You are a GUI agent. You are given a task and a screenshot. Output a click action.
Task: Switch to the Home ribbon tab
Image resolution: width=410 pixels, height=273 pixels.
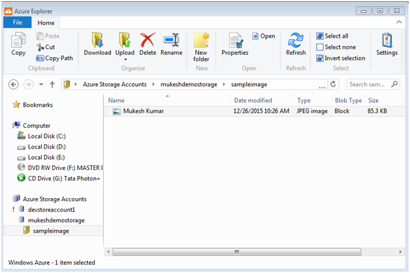click(x=46, y=23)
